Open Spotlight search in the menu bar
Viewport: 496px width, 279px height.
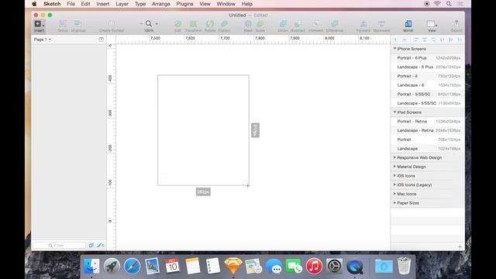click(x=449, y=4)
